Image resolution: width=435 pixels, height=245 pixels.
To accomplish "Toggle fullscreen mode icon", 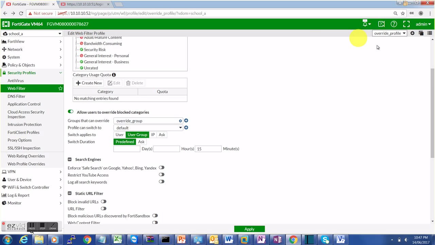I will pos(406,24).
